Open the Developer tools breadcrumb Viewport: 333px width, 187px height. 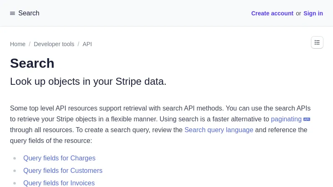coord(54,44)
